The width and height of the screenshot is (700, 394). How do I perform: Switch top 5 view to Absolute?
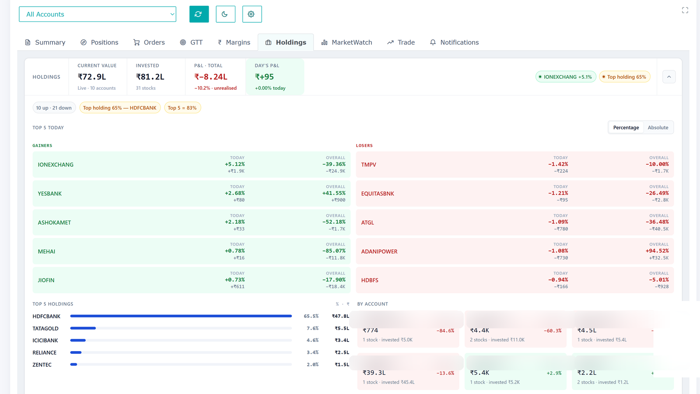658,127
